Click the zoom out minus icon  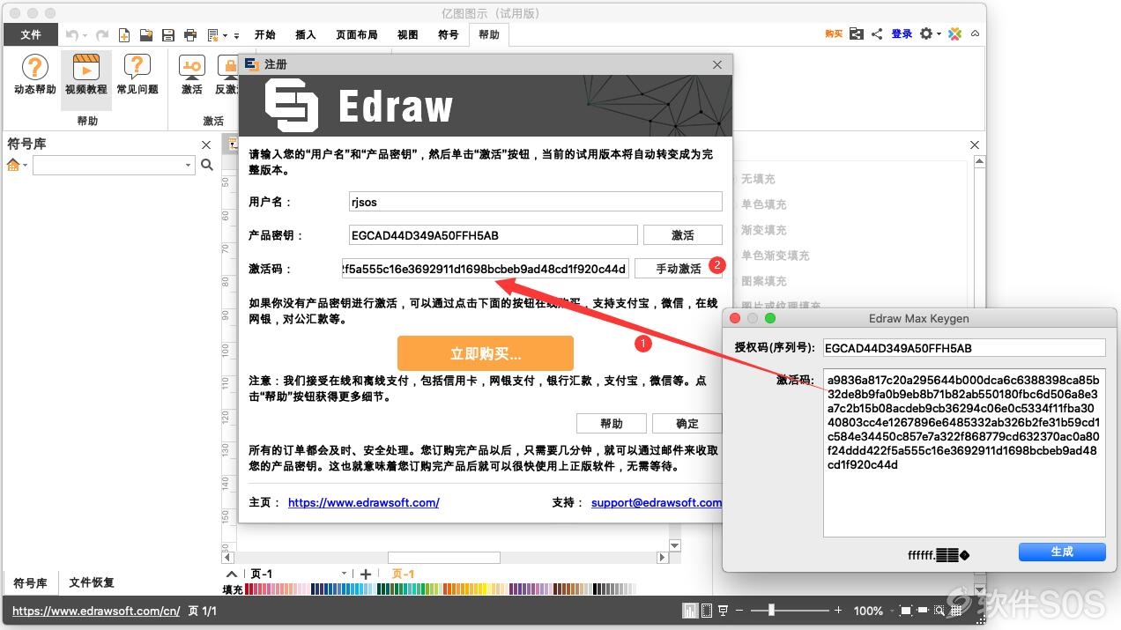coord(741,611)
